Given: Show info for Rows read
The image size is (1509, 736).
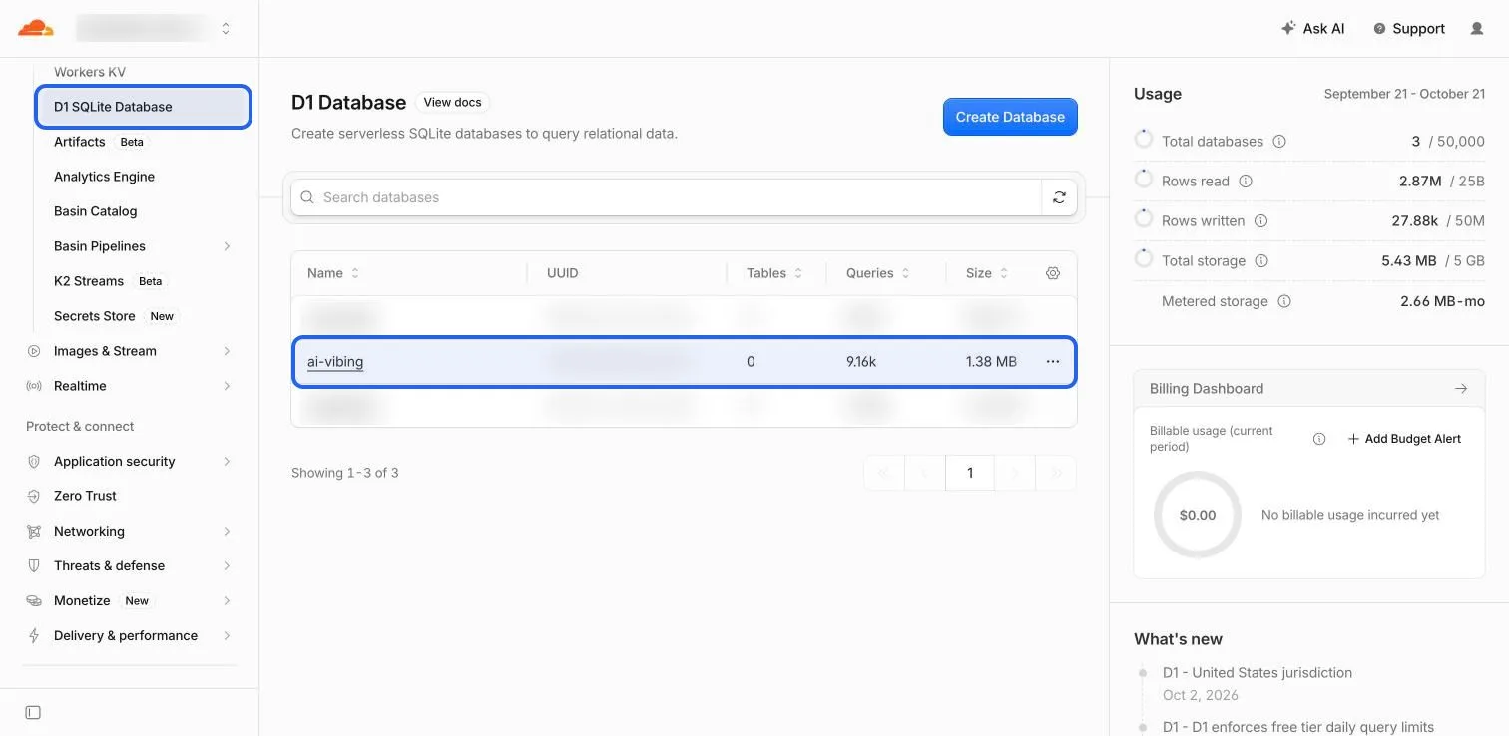Looking at the screenshot, I should tap(1246, 182).
